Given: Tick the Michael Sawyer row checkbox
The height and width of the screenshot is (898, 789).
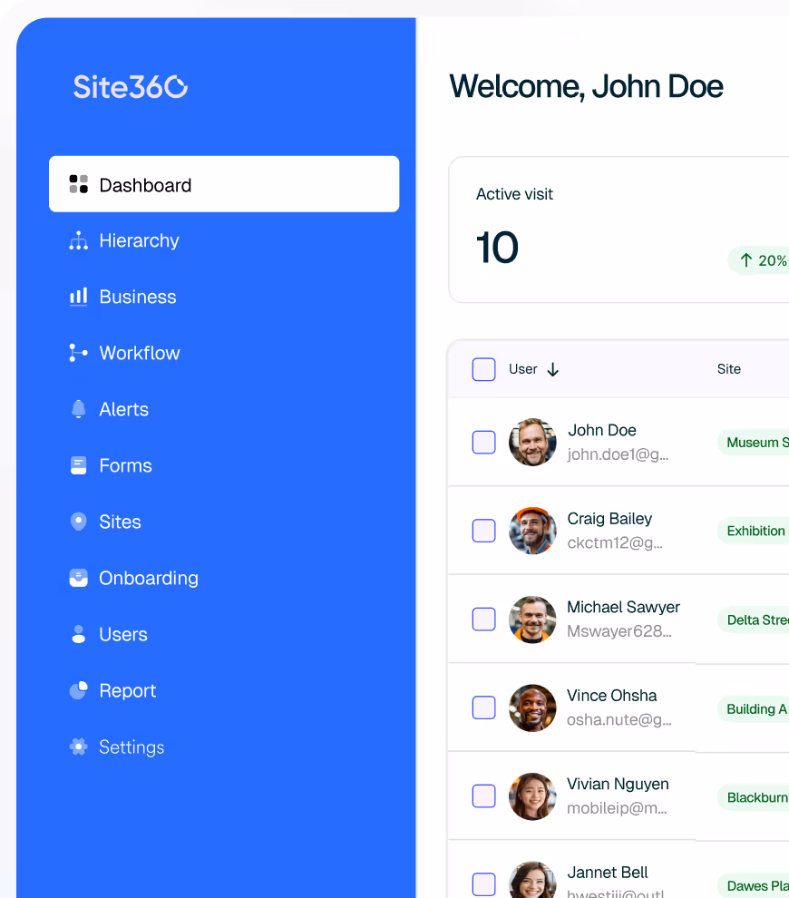Looking at the screenshot, I should pyautogui.click(x=483, y=620).
